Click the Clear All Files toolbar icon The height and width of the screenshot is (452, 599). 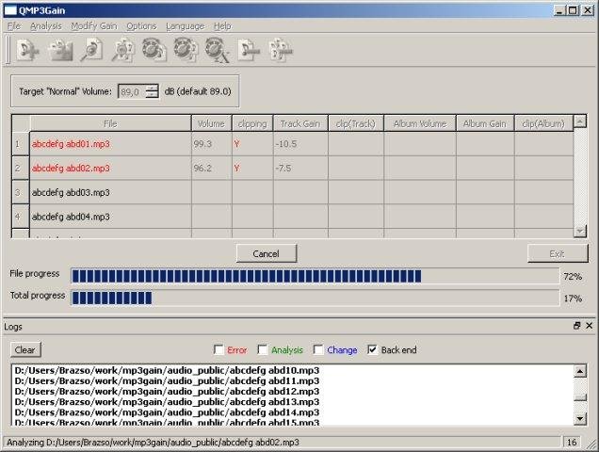click(278, 50)
